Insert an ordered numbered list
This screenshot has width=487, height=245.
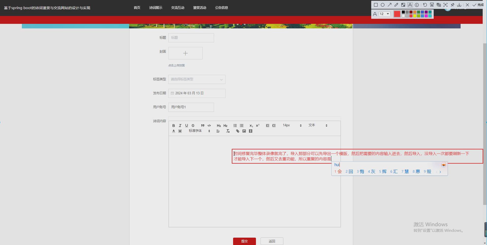235,126
